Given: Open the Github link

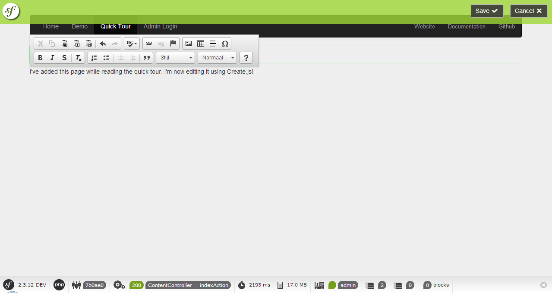Looking at the screenshot, I should point(507,26).
